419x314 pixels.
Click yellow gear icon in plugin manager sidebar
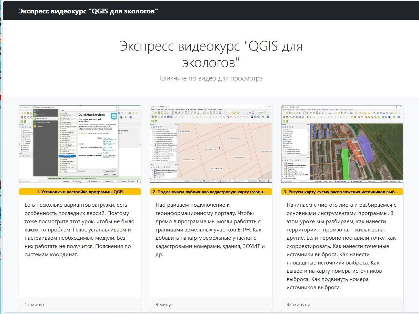pyautogui.click(x=35, y=126)
